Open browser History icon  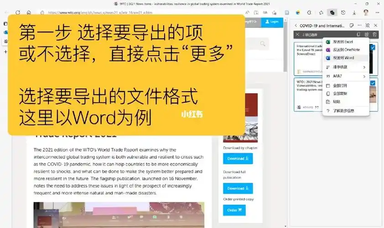tap(343, 12)
